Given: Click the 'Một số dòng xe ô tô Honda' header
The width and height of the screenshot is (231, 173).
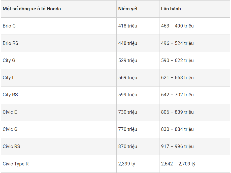Looking at the screenshot, I should 32,9.
